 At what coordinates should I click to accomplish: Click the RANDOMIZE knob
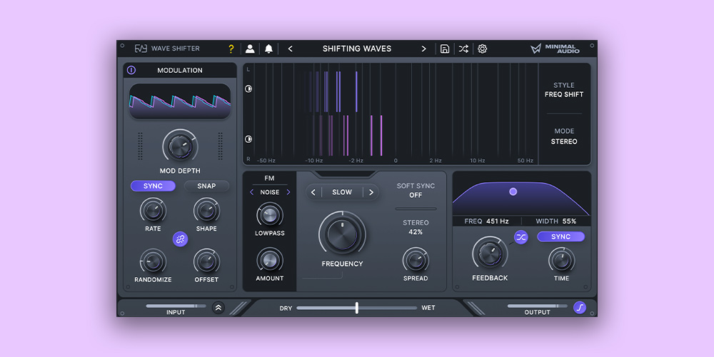(153, 261)
